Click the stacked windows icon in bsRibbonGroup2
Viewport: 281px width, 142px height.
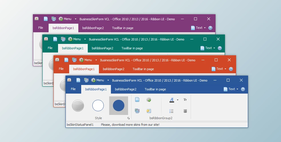pyautogui.click(x=137, y=111)
